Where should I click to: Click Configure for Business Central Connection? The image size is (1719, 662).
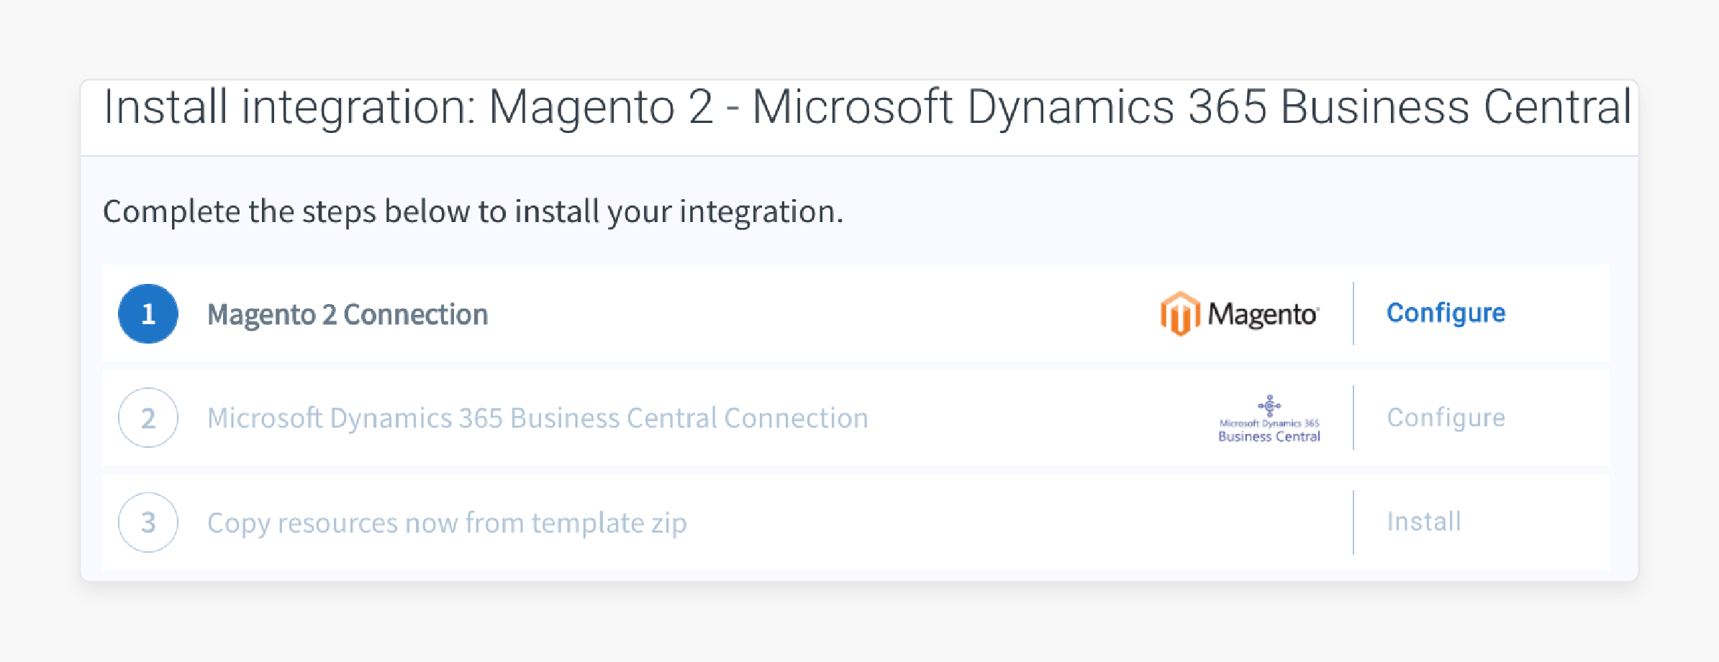1446,418
